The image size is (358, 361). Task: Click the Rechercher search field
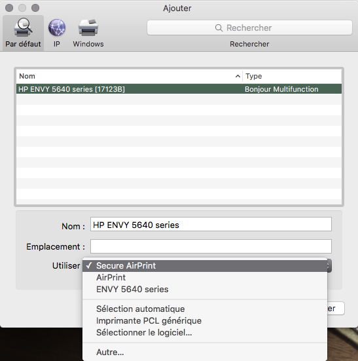pos(249,28)
